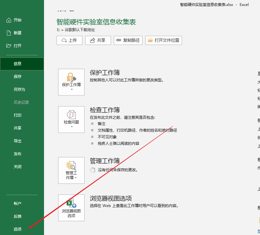Click the Home house icon in sidebar

point(9,20)
